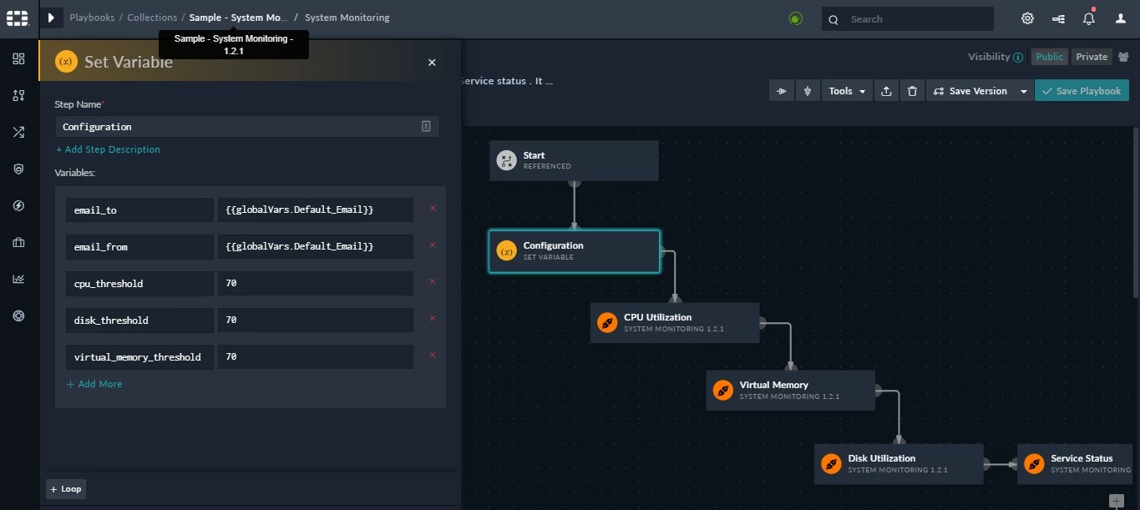This screenshot has height=510, width=1140.
Task: Click the dynamic values icon in Step Name field
Action: (x=426, y=126)
